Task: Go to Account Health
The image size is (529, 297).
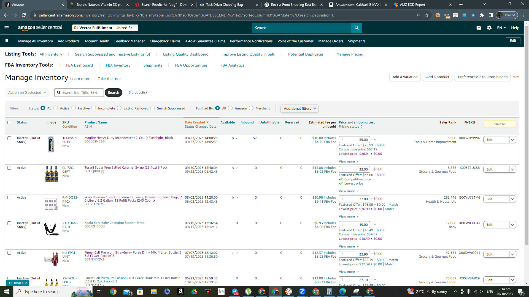Action: pos(97,41)
